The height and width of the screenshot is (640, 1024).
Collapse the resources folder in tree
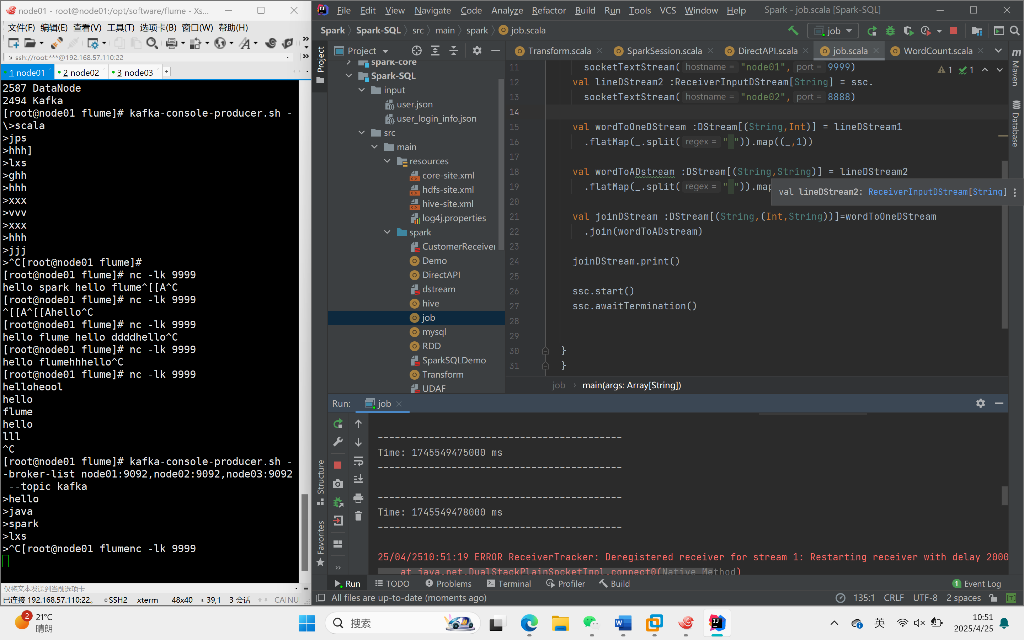[387, 161]
